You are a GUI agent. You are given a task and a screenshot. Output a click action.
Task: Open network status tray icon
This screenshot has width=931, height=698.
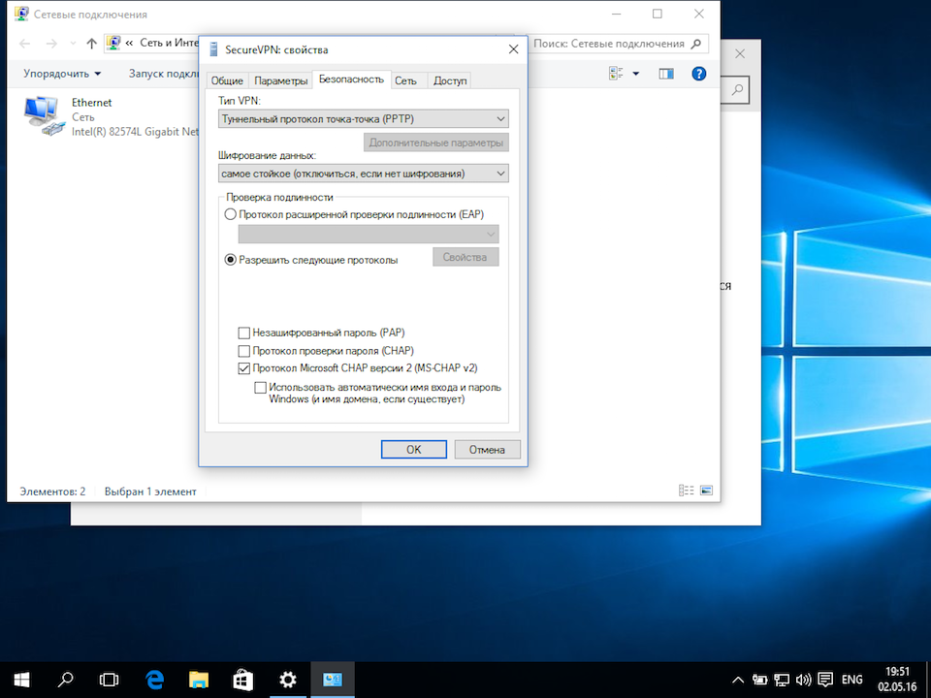782,681
